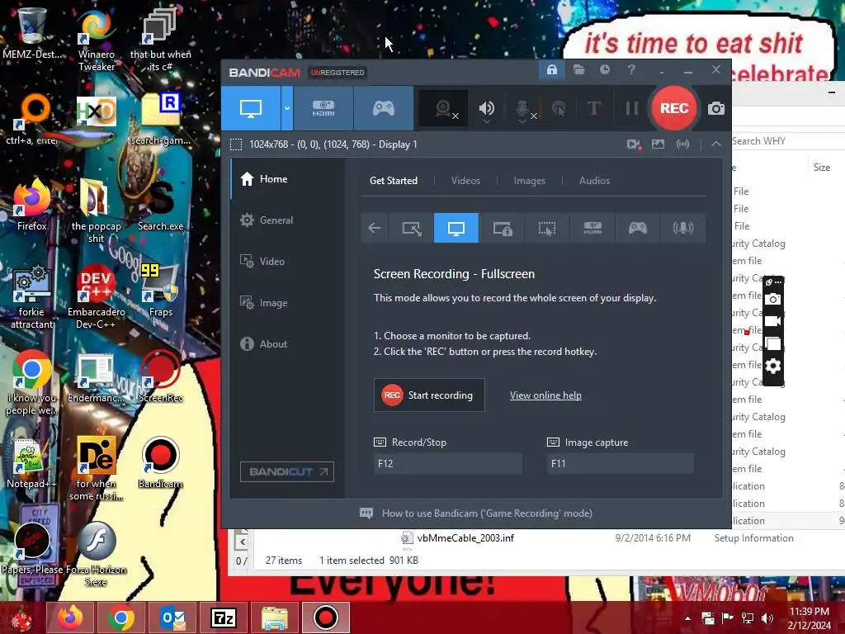Select HDMI device mode icon in mode row
The image size is (845, 634).
coord(592,228)
